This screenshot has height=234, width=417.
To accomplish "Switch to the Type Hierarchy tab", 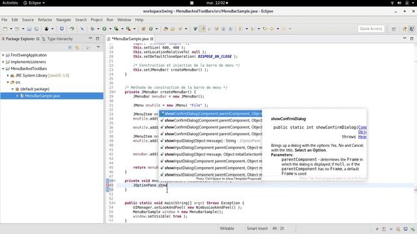I will pyautogui.click(x=57, y=39).
